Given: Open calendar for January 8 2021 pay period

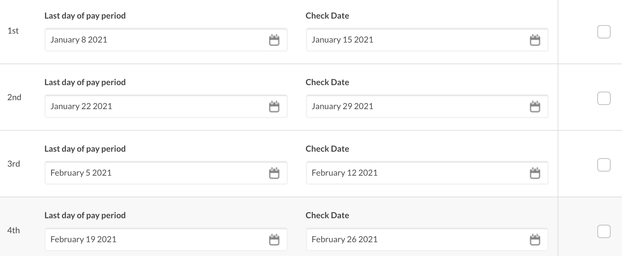Looking at the screenshot, I should click(274, 40).
